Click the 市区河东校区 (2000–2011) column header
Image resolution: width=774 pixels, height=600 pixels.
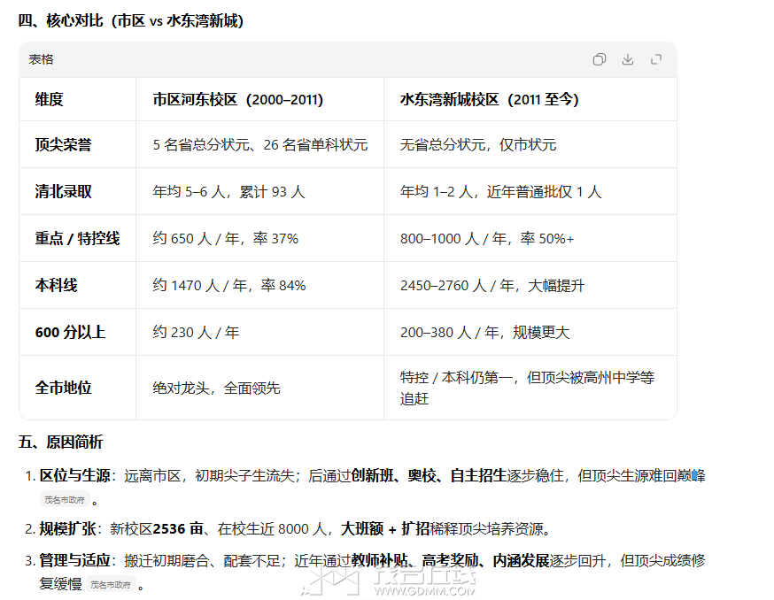[237, 100]
